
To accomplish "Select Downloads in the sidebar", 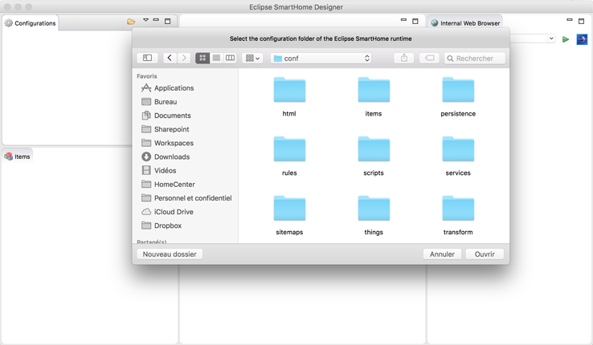I will 166,156.
